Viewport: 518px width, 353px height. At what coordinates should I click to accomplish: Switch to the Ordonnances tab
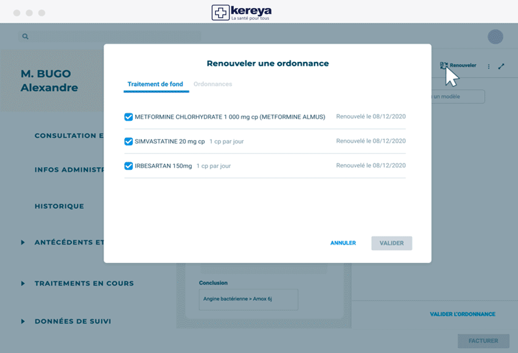click(213, 84)
